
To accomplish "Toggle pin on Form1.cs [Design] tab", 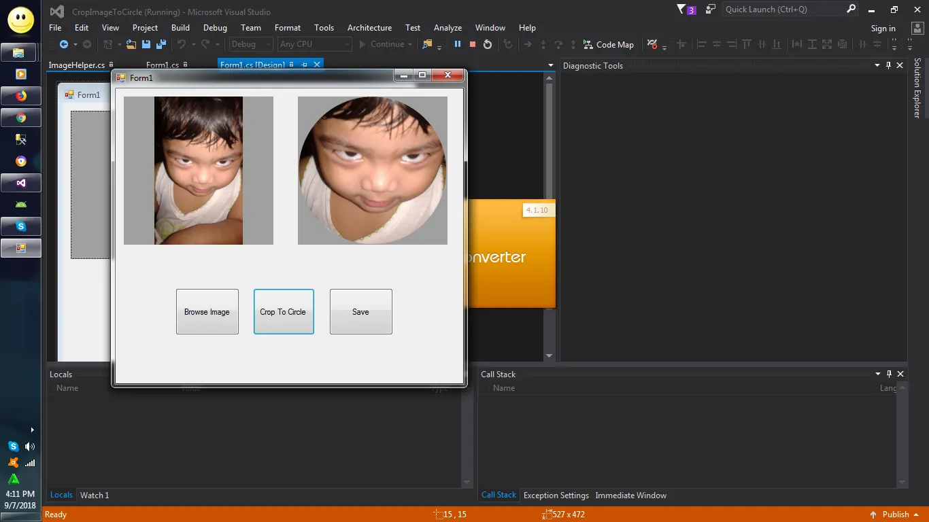I will 304,65.
